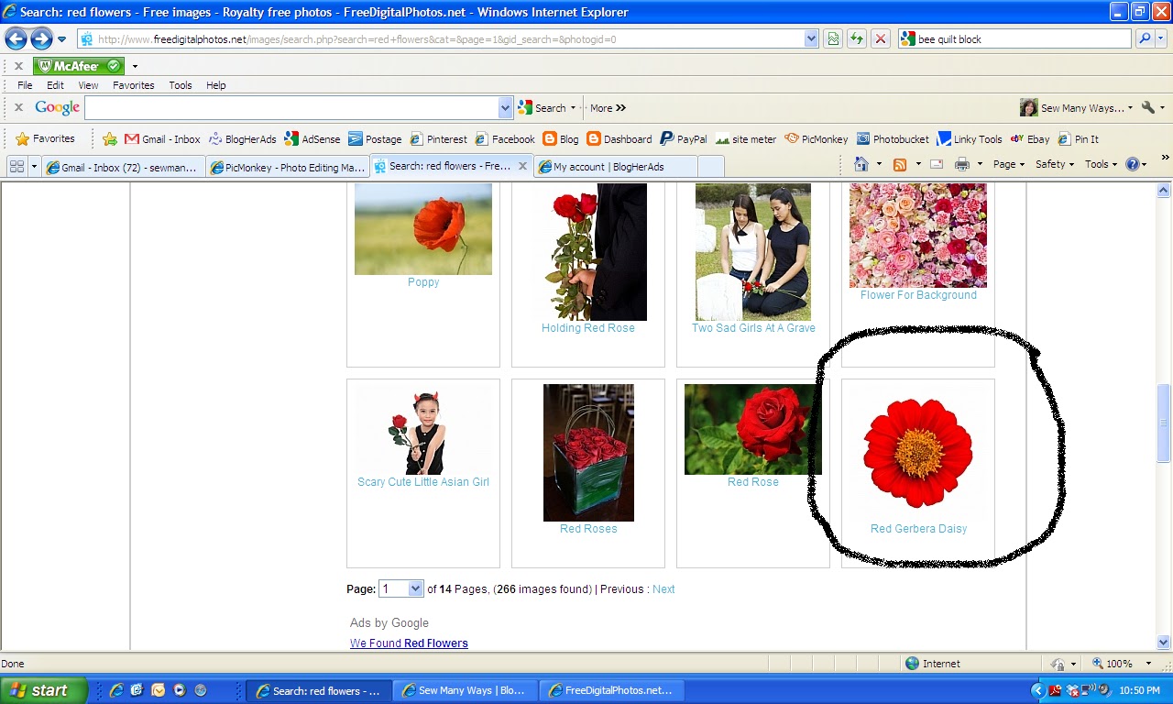The height and width of the screenshot is (704, 1173).
Task: Open the Pinterest favorites bookmark
Action: pos(438,139)
